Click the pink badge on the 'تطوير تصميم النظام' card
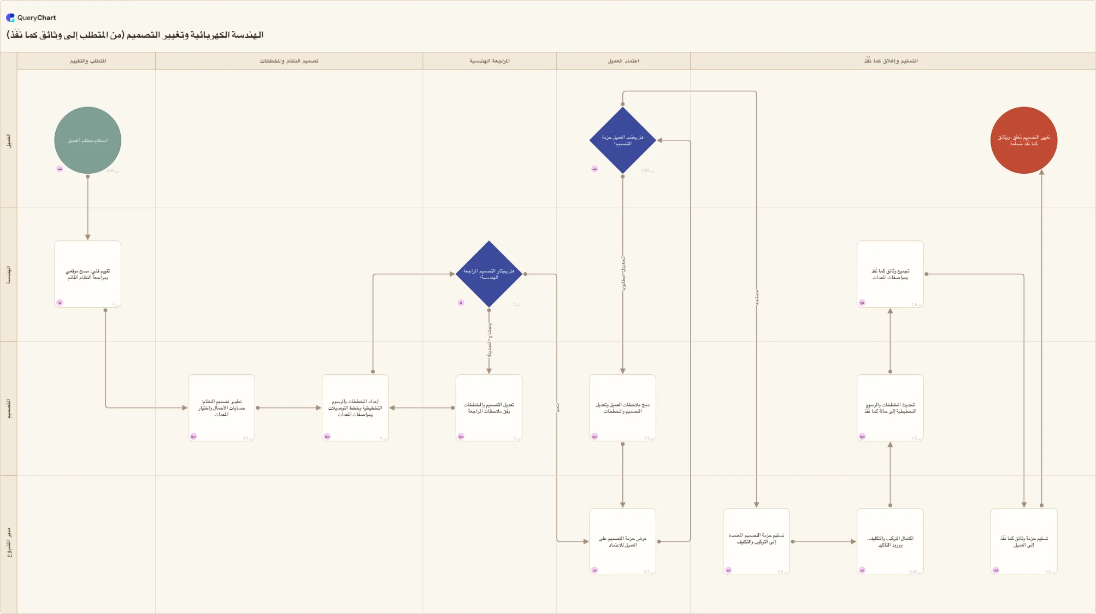This screenshot has width=1096, height=614. (x=193, y=436)
